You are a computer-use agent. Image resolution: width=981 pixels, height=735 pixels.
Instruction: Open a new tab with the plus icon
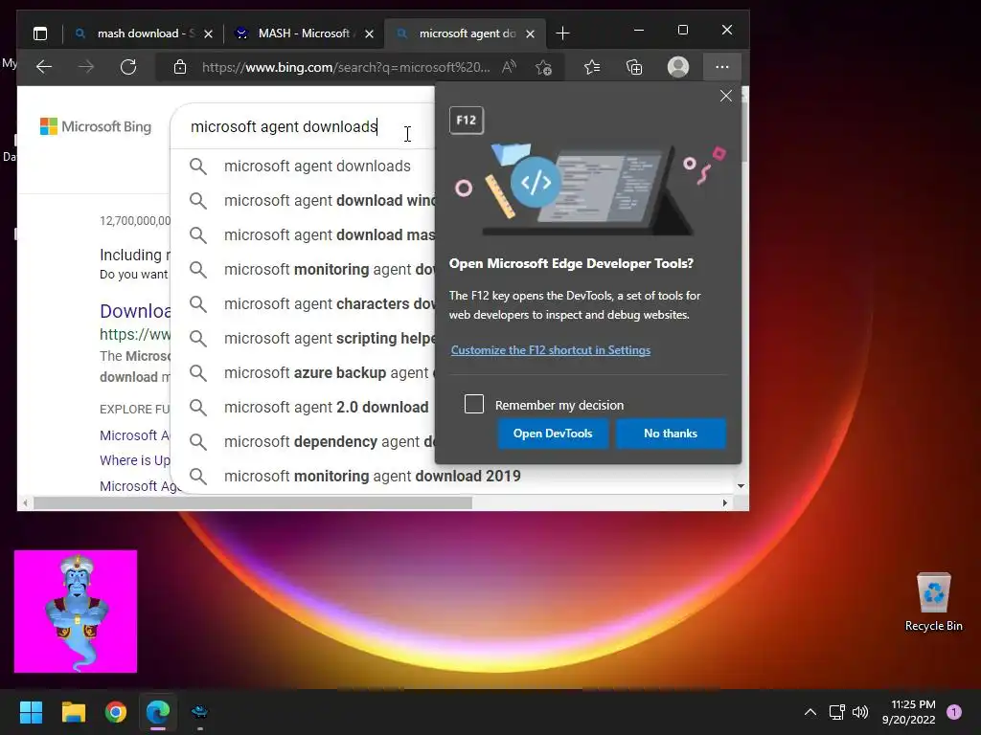tap(562, 33)
